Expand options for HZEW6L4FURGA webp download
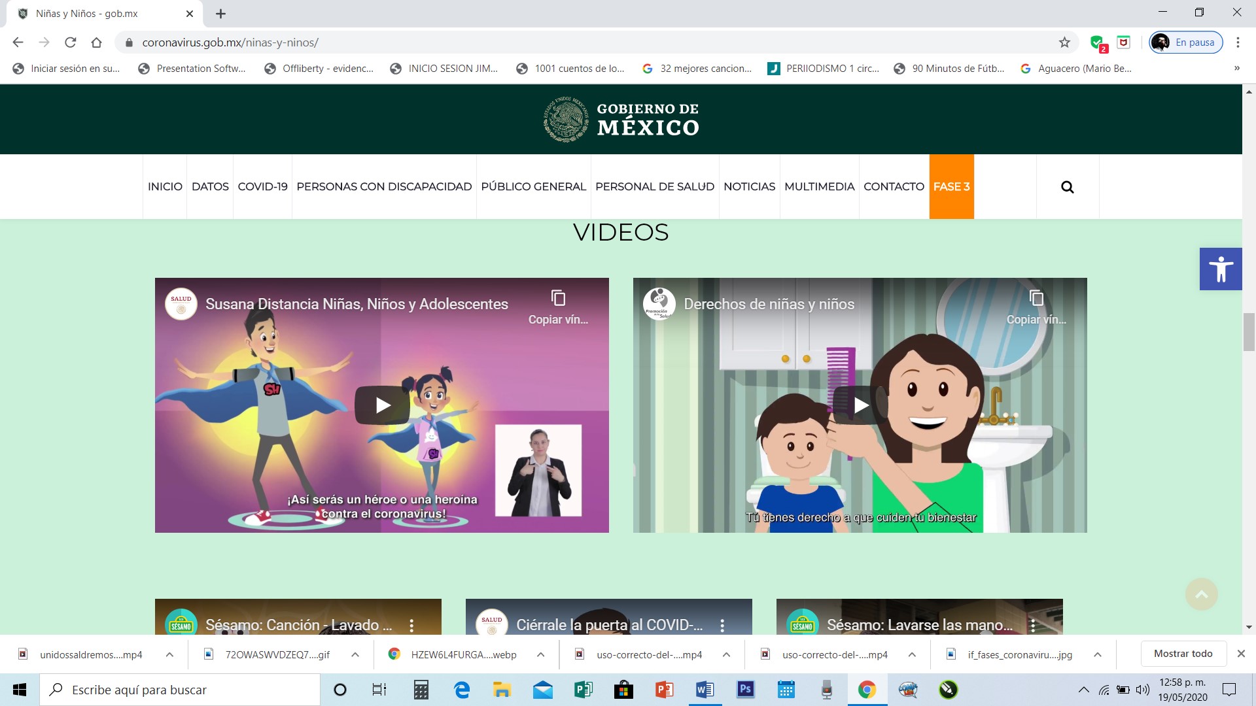Screen dimensions: 1256x706 click(x=541, y=654)
